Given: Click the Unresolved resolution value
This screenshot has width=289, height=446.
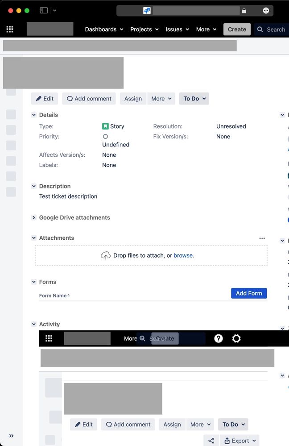Looking at the screenshot, I should click(x=231, y=126).
